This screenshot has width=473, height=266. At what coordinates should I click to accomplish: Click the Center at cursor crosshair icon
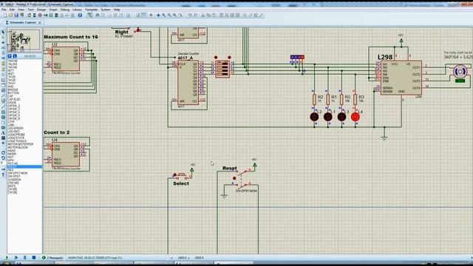(158, 15)
